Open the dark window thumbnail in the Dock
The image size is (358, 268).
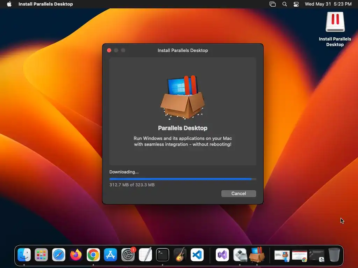tap(317, 255)
